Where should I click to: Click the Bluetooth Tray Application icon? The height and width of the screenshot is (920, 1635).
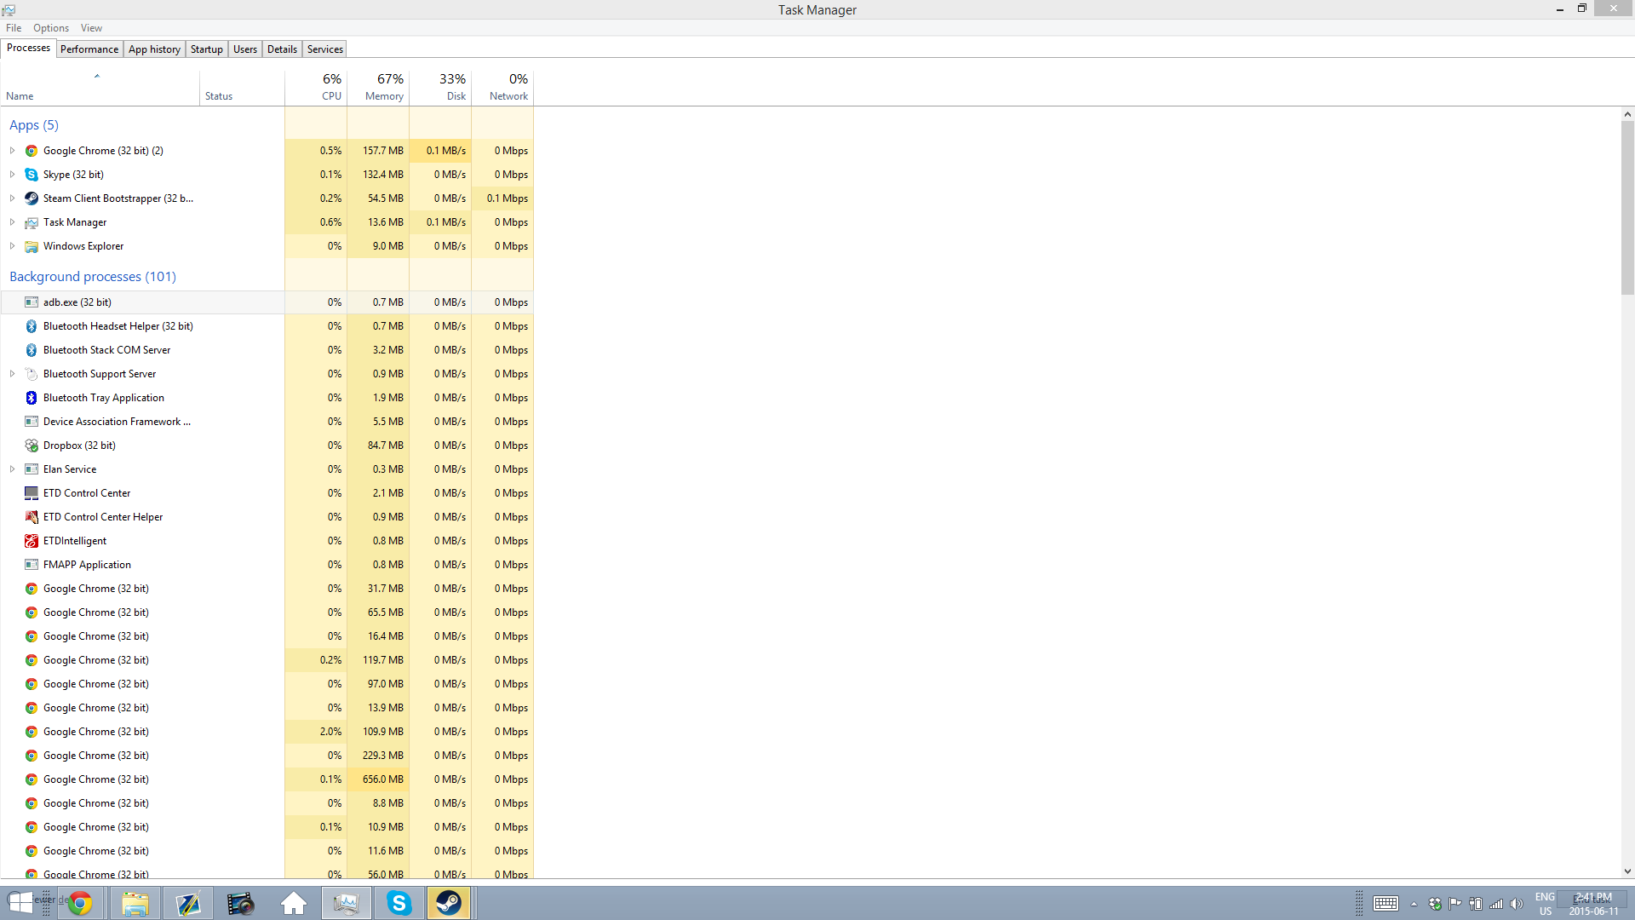(32, 398)
